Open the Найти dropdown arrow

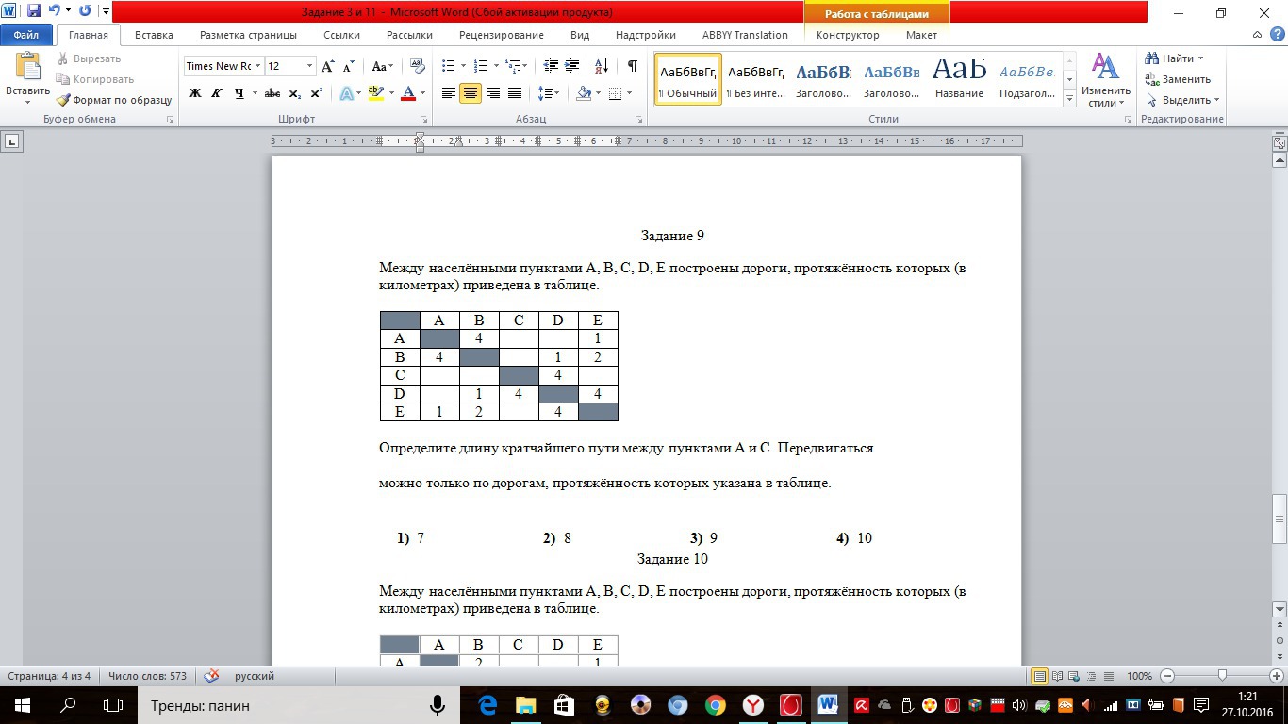click(1200, 58)
